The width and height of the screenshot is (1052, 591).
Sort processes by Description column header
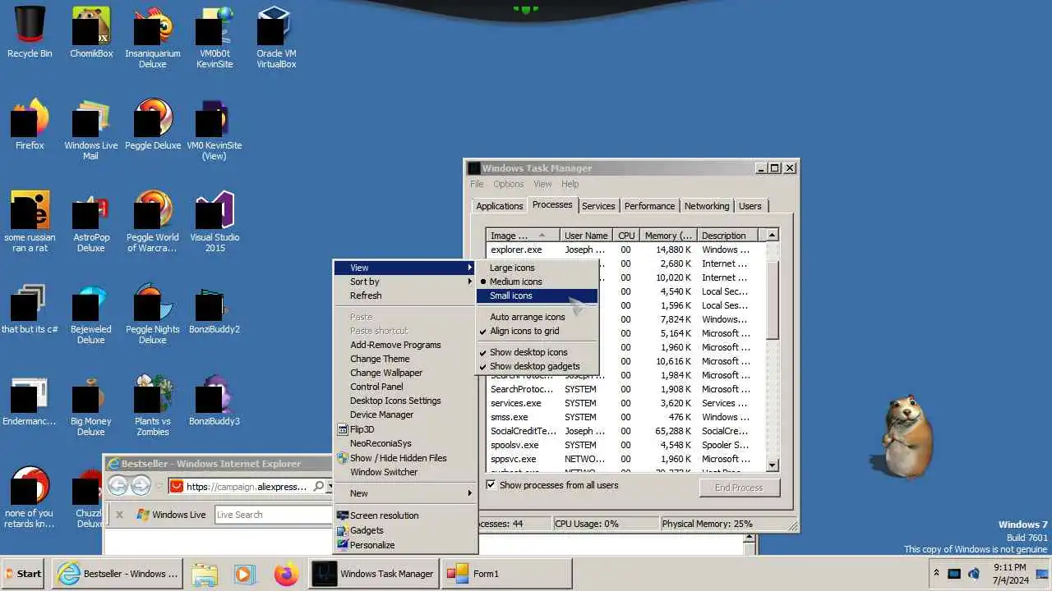click(x=728, y=236)
